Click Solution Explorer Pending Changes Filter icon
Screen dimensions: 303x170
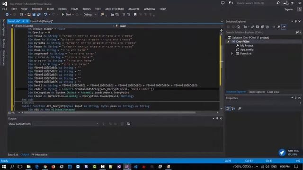click(x=245, y=27)
